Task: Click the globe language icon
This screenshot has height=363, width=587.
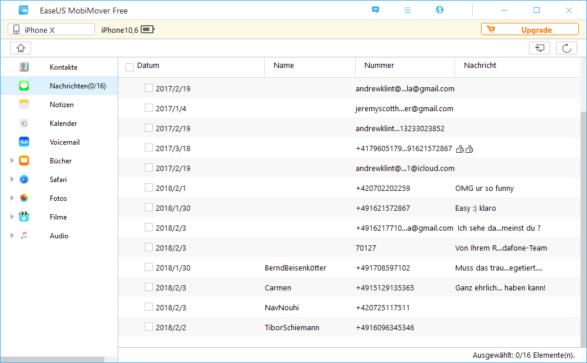Action: 440,11
